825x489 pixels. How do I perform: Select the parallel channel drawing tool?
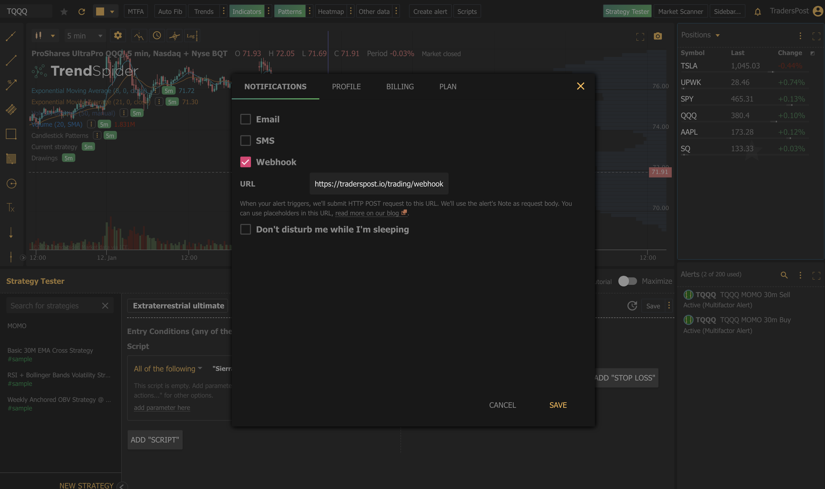[11, 109]
